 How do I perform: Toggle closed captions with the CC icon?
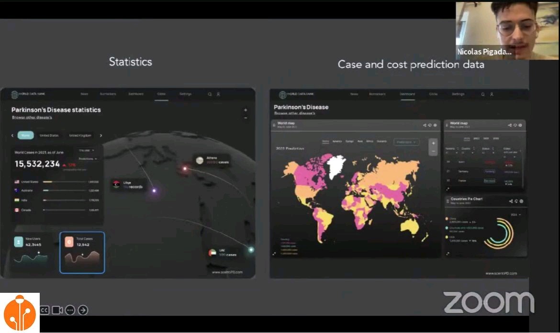click(x=45, y=310)
